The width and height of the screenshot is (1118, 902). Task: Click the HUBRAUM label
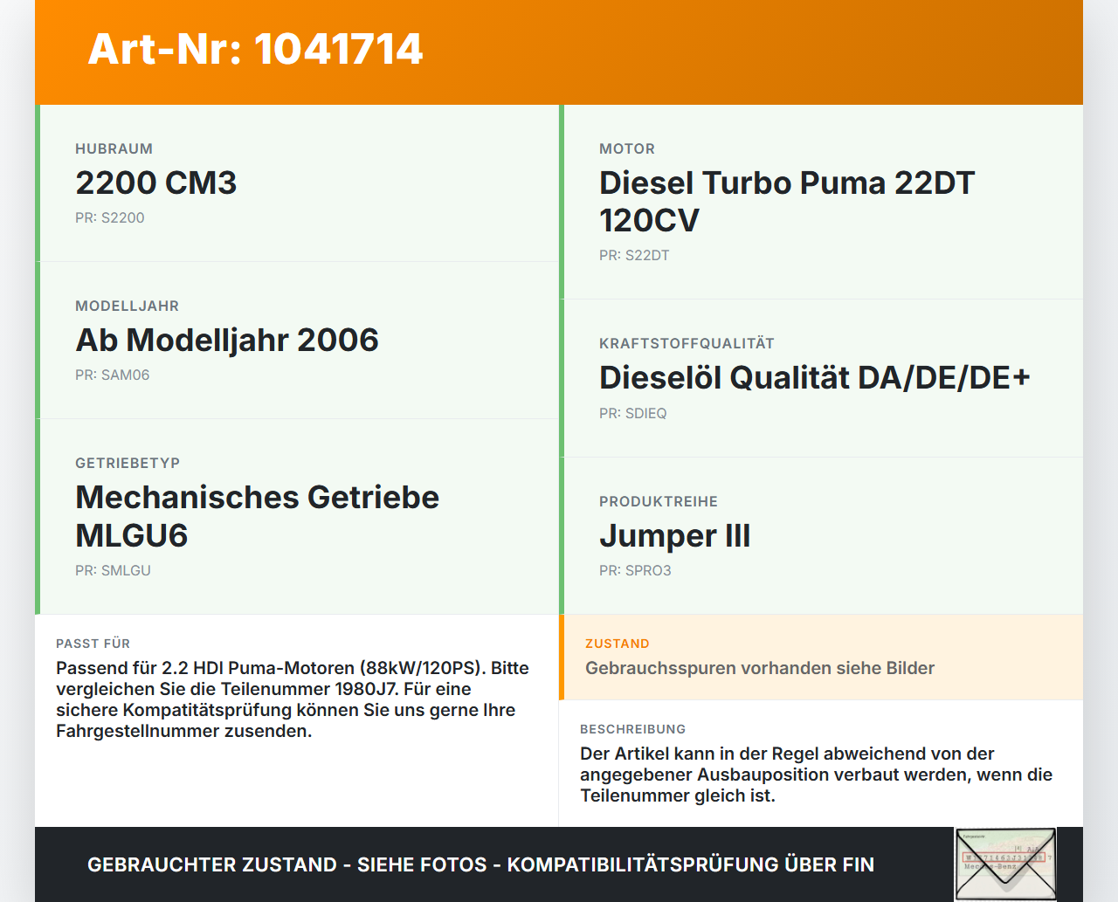[114, 148]
